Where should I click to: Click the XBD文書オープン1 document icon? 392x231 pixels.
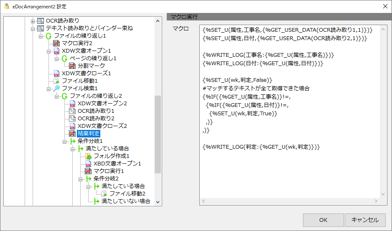pos(88,164)
